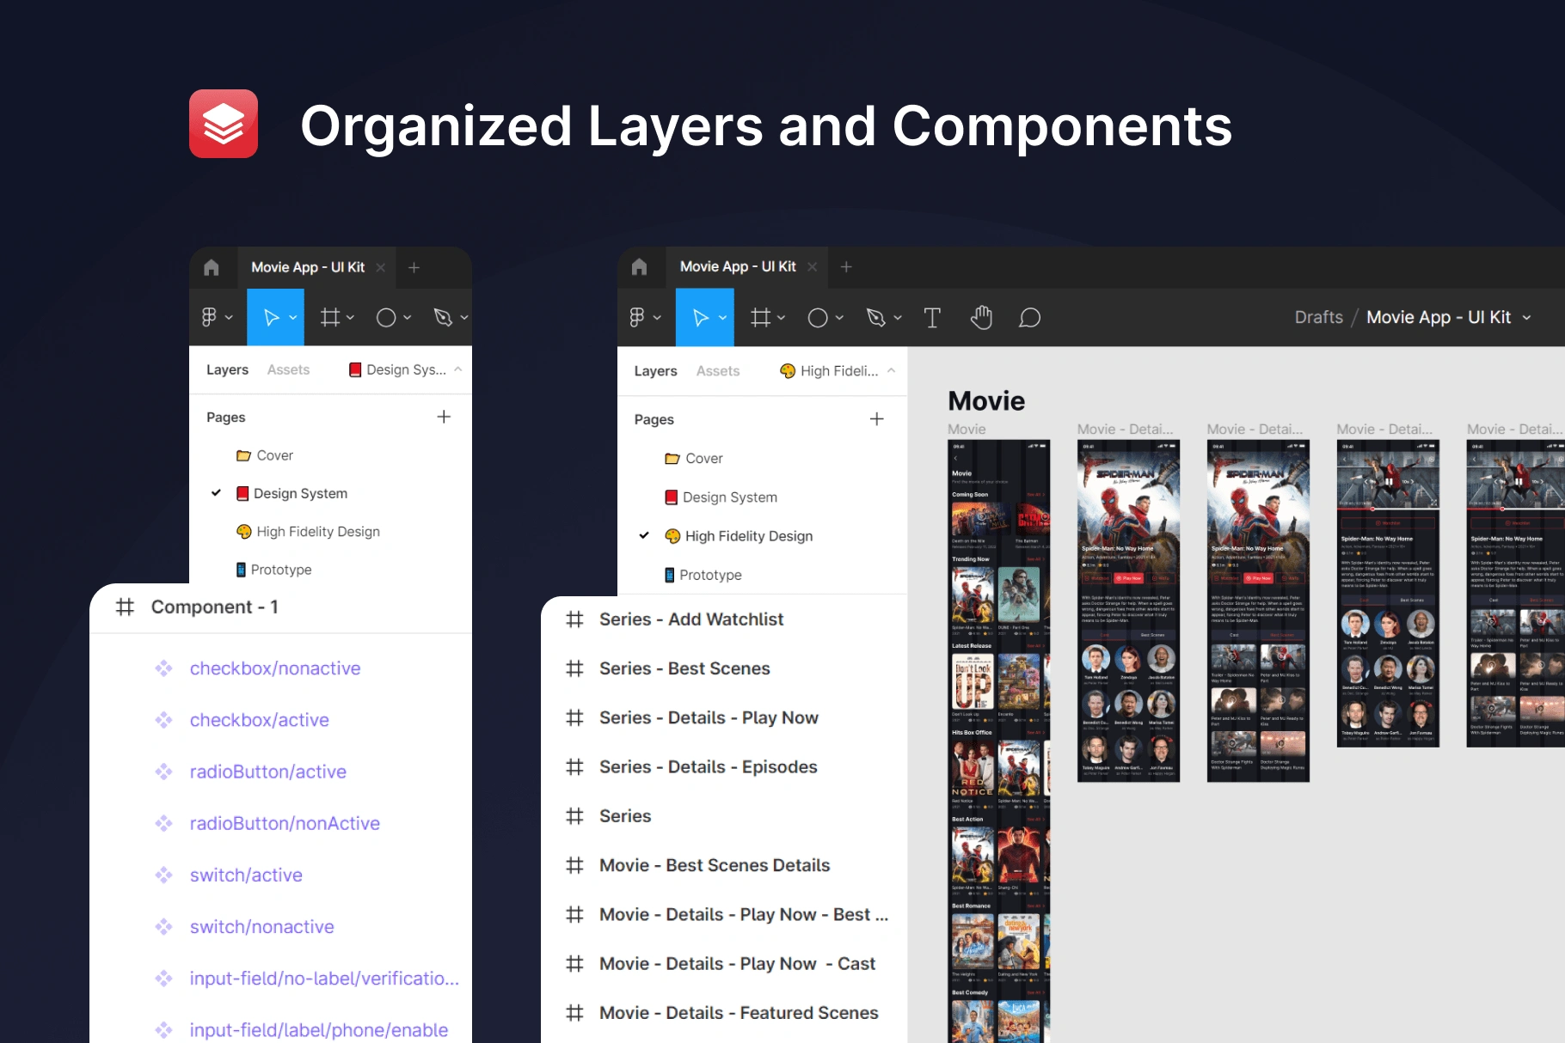Select the Move tool in left window
The height and width of the screenshot is (1043, 1565).
point(271,317)
